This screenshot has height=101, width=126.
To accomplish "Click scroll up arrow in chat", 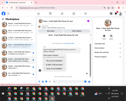I will click(90, 35).
